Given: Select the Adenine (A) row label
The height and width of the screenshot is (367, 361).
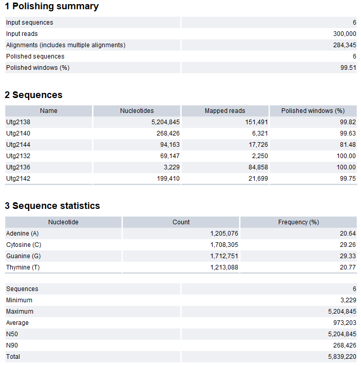Looking at the screenshot, I should 23,234.
